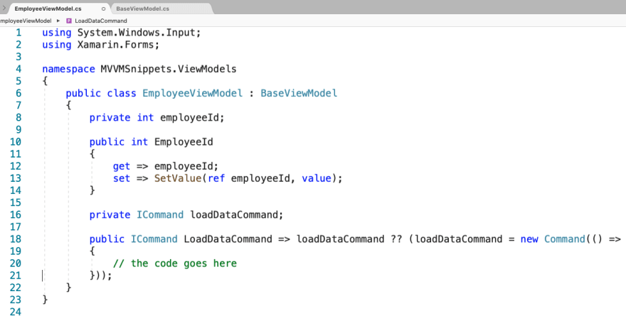Screen dimensions: 626x321
Task: Click the breadcrumb separator arrow
Action: (58, 21)
